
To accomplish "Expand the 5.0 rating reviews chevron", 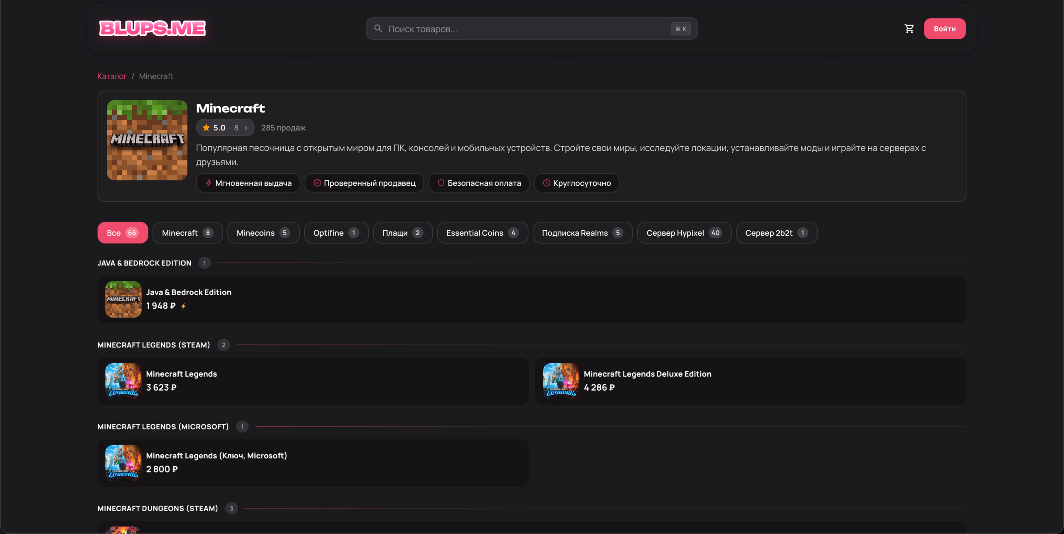I will 246,128.
